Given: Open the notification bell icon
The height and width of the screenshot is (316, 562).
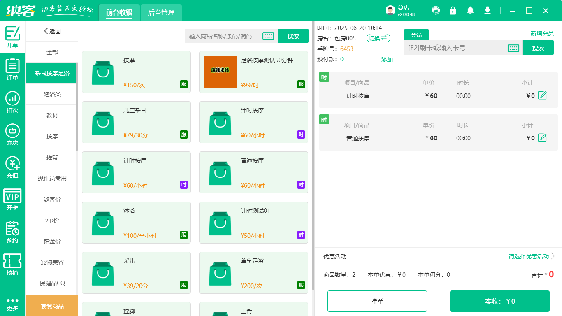Looking at the screenshot, I should [x=470, y=10].
